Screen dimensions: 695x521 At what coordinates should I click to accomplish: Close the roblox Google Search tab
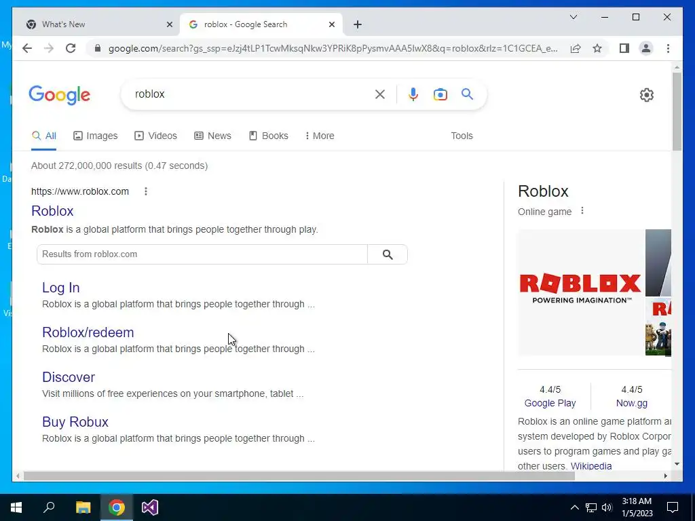coord(331,24)
